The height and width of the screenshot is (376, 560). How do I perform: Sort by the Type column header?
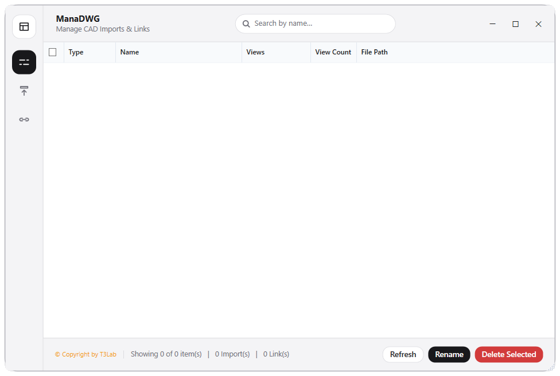pos(90,52)
